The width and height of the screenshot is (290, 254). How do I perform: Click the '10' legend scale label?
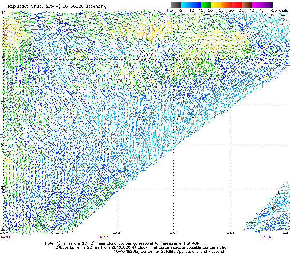pyautogui.click(x=192, y=11)
